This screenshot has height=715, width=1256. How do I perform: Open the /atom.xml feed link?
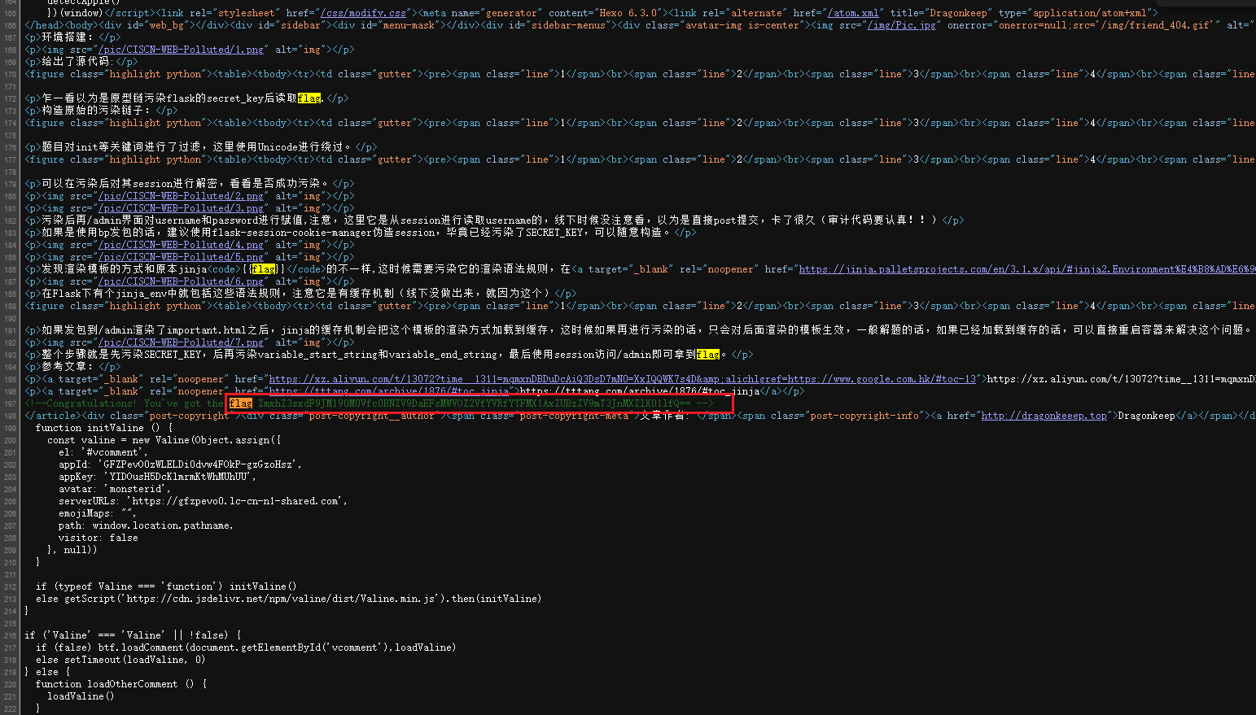(x=853, y=13)
